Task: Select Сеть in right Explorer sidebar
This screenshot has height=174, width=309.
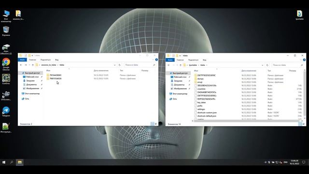Action: pos(175,99)
